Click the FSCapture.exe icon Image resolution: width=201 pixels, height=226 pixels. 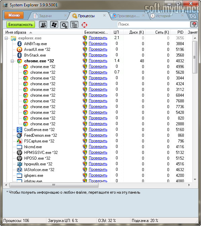point(19,141)
